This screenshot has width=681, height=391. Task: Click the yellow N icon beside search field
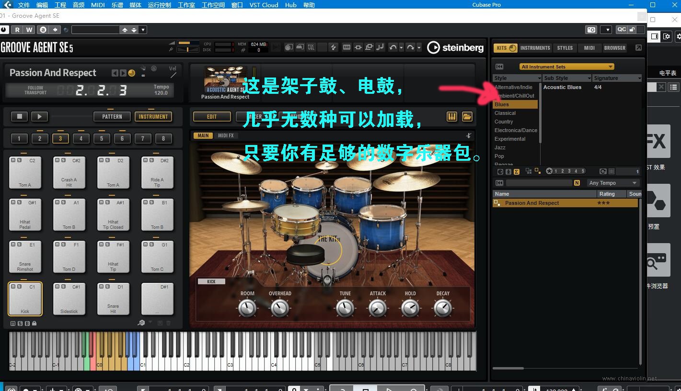click(577, 183)
